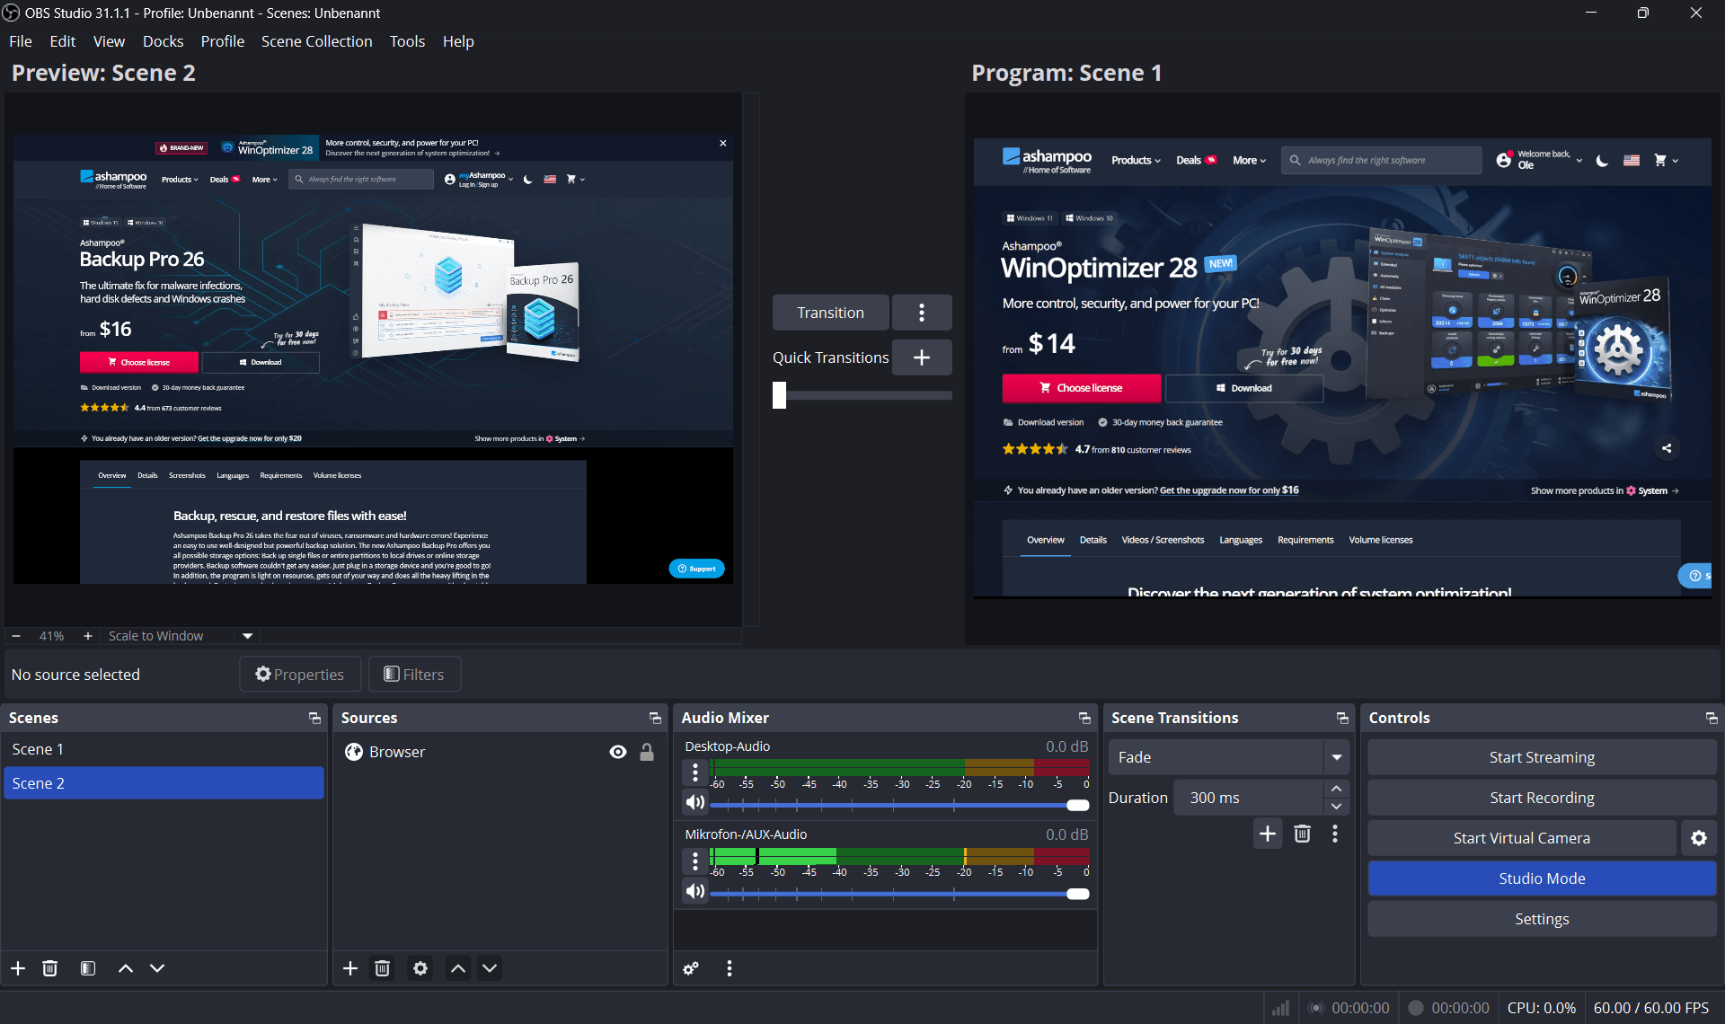Remove the selected scene with trash icon
Screen dimensions: 1725x1024
click(50, 968)
